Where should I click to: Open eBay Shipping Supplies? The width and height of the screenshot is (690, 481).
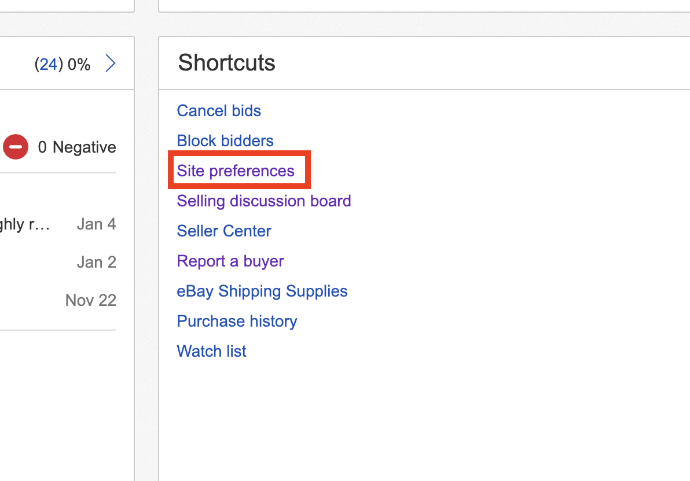pyautogui.click(x=262, y=291)
